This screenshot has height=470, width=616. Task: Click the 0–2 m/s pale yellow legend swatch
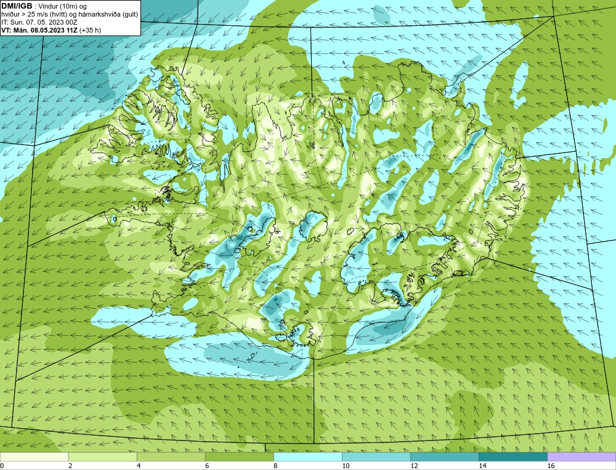point(34,456)
